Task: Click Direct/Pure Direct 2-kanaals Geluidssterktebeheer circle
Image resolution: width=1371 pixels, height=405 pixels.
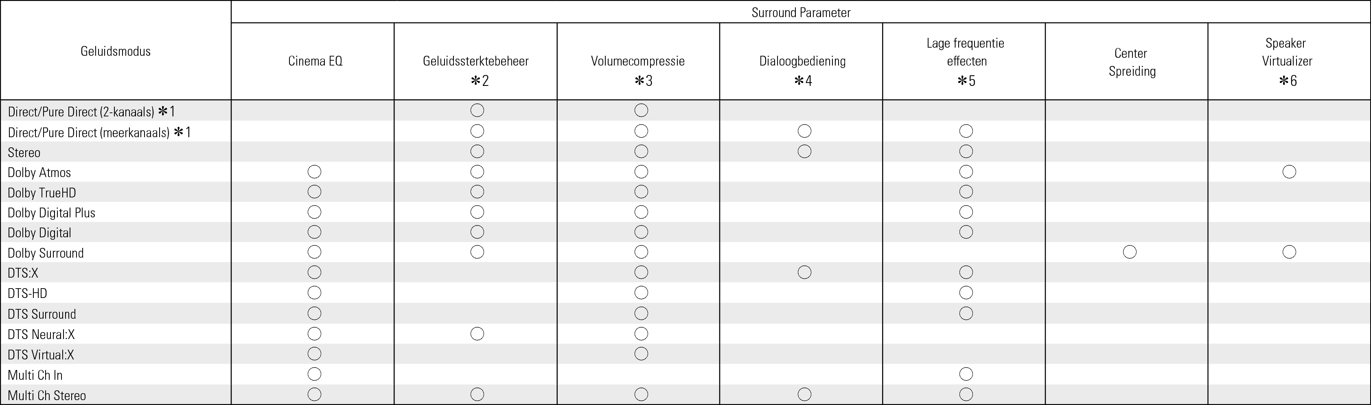Action: (477, 111)
